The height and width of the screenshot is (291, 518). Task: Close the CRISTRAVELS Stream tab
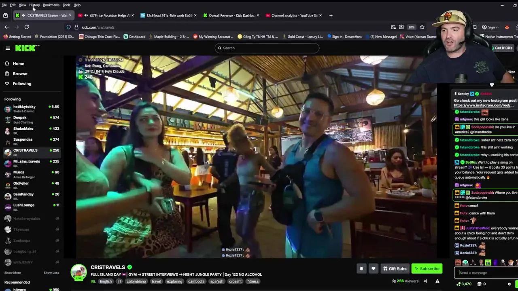click(x=70, y=15)
